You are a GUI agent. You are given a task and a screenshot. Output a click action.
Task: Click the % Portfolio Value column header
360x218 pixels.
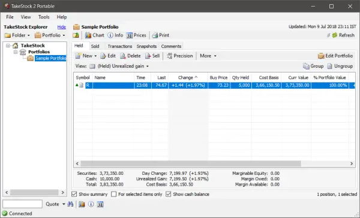click(x=329, y=78)
